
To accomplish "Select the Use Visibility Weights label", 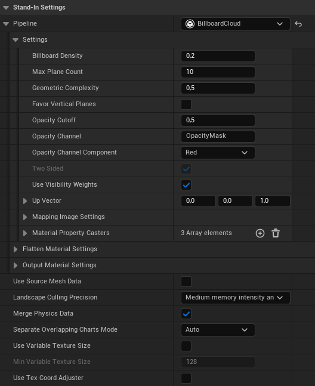I will [x=64, y=184].
